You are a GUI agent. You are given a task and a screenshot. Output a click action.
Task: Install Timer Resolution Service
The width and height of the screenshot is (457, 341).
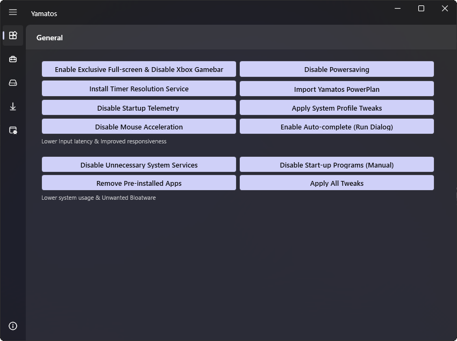click(139, 89)
